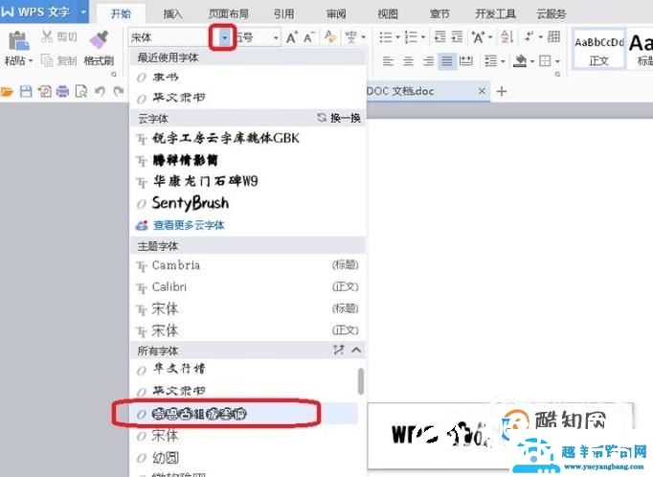Screen dimensions: 653x477
Task: Expand the bulleted list dropdown arrow
Action: [x=397, y=37]
